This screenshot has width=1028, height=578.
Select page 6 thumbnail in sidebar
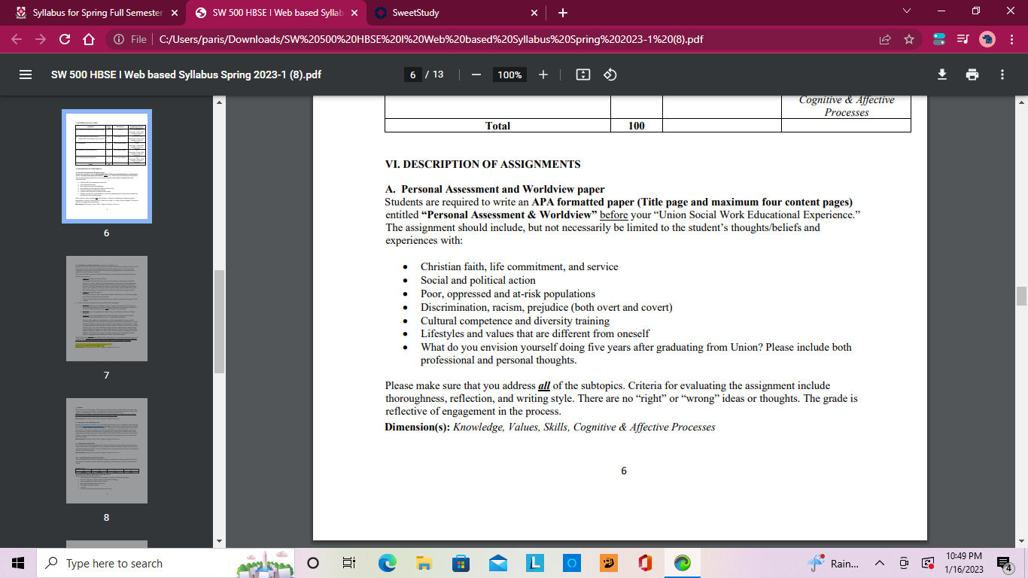107,166
